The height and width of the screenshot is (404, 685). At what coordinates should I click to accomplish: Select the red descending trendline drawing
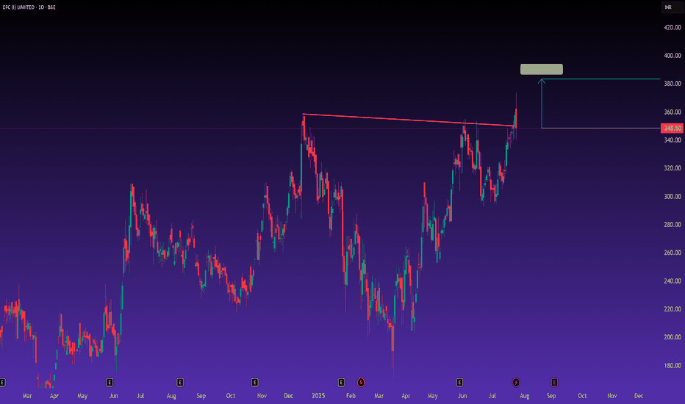[x=408, y=120]
